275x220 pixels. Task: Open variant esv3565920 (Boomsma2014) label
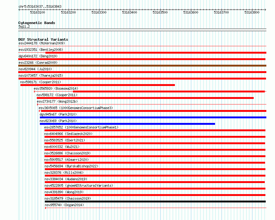click(x=56, y=88)
